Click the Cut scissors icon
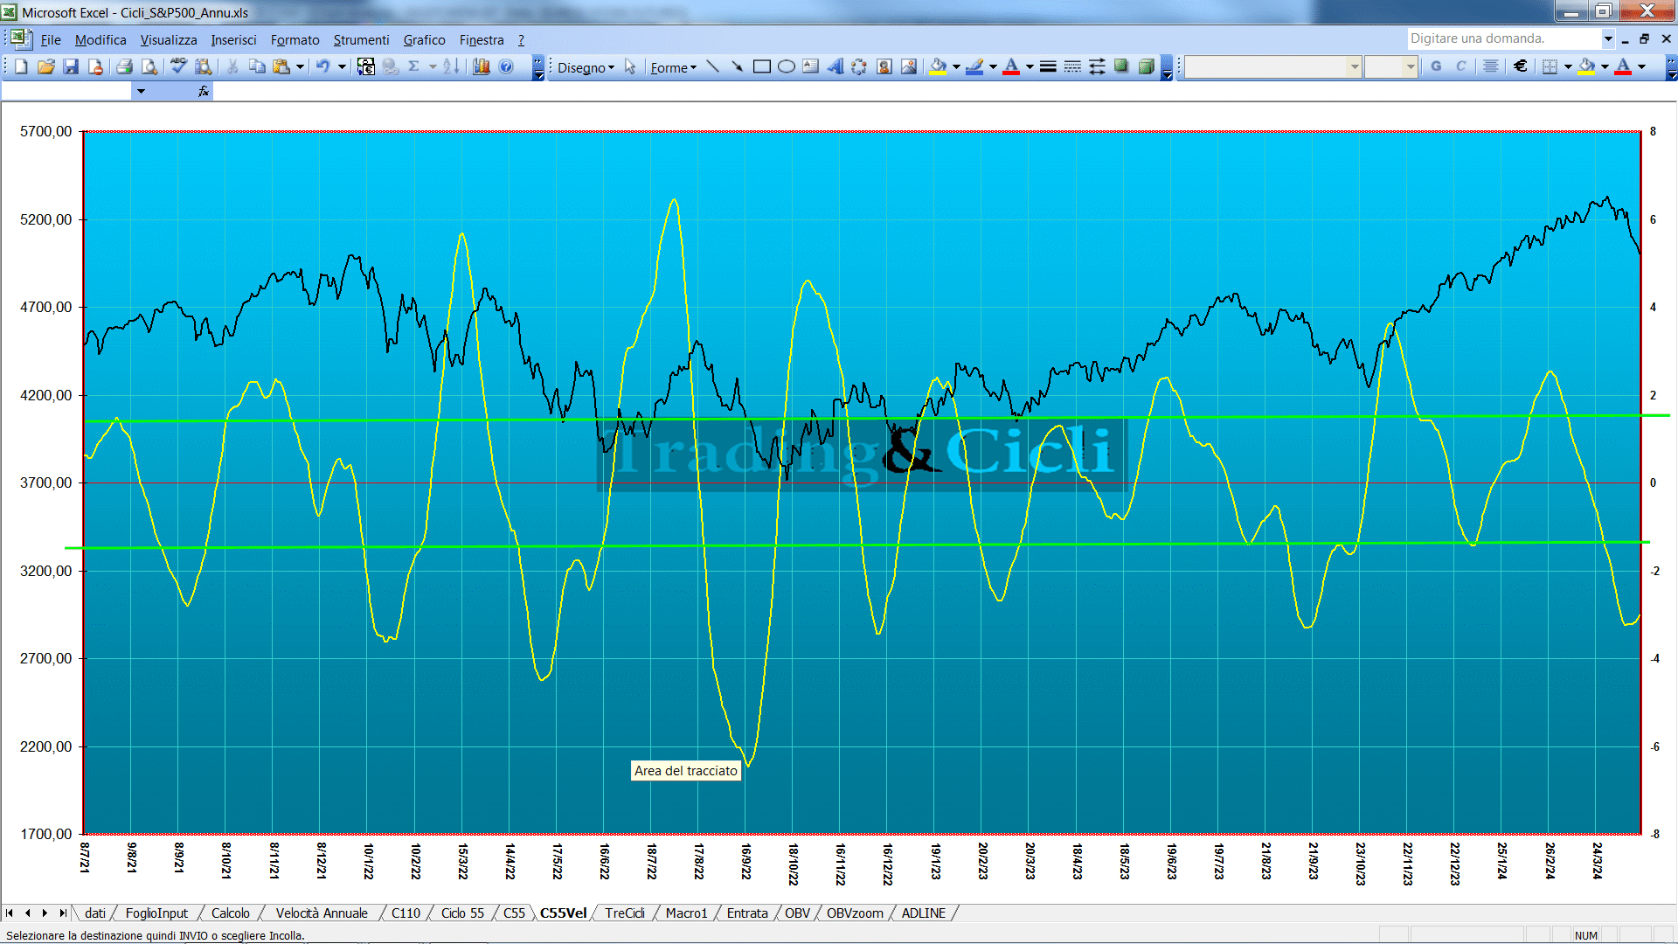The image size is (1678, 944). click(x=232, y=67)
